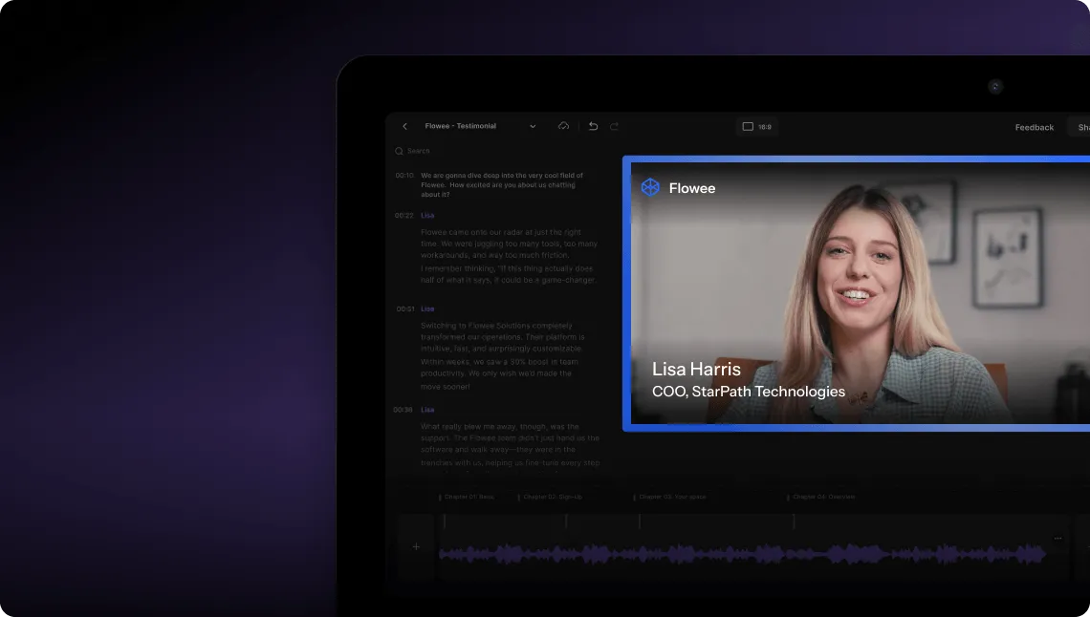1090x617 pixels.
Task: Select the paragraph starting 'Switching to Flowee Solutions'
Action: click(x=503, y=336)
